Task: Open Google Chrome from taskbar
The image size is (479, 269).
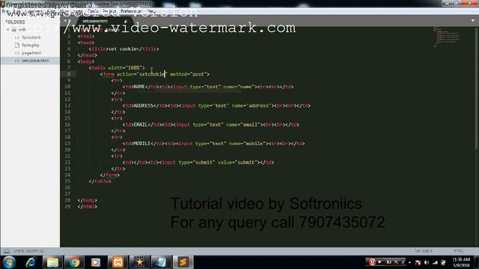Action: (x=74, y=262)
